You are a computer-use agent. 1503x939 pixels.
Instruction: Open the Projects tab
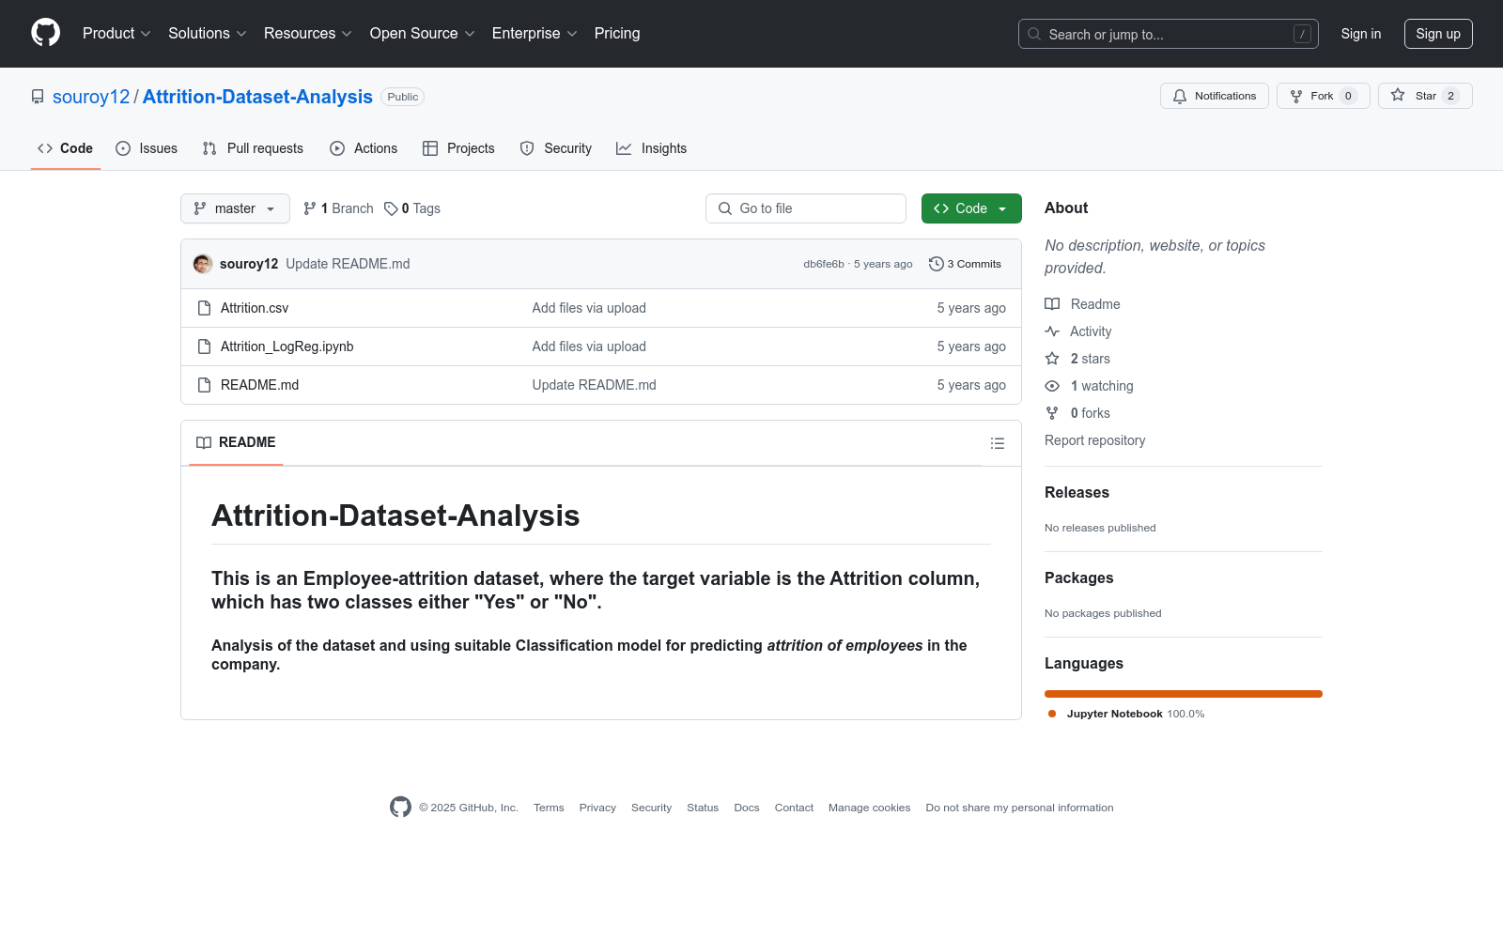458,148
